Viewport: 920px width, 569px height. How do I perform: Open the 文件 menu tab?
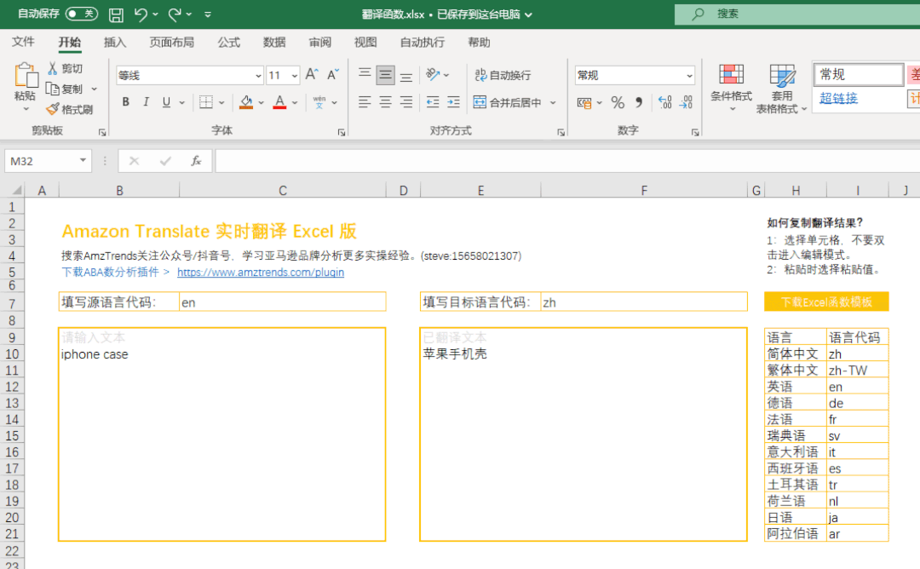pos(23,42)
